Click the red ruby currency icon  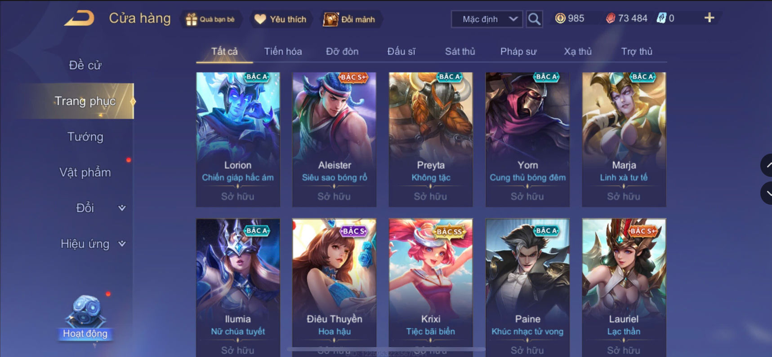[610, 18]
